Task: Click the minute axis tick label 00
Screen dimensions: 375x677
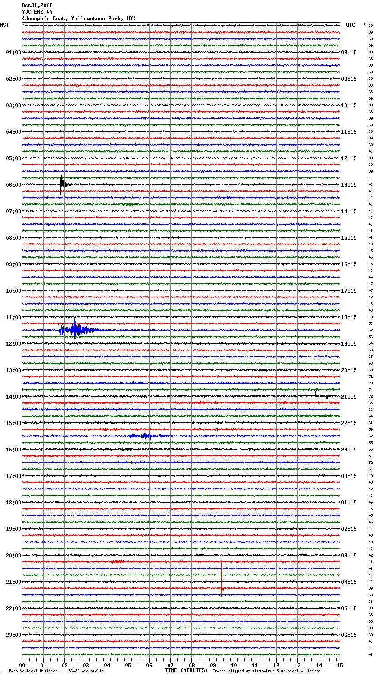Action: [x=22, y=665]
